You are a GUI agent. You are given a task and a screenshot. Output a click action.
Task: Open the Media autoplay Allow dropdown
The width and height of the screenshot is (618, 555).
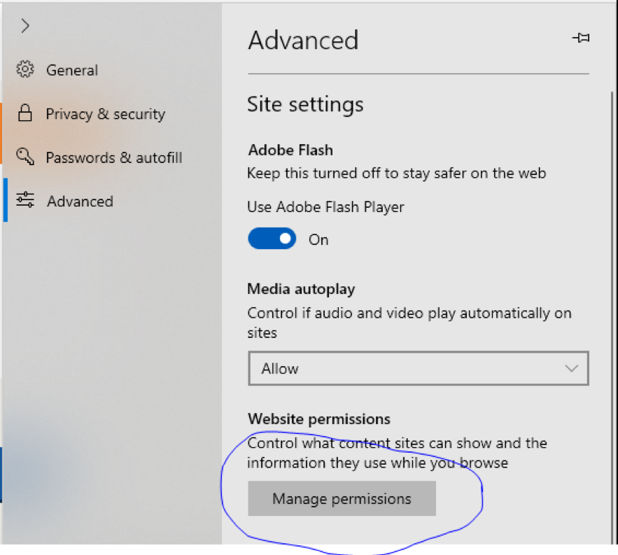pos(418,368)
